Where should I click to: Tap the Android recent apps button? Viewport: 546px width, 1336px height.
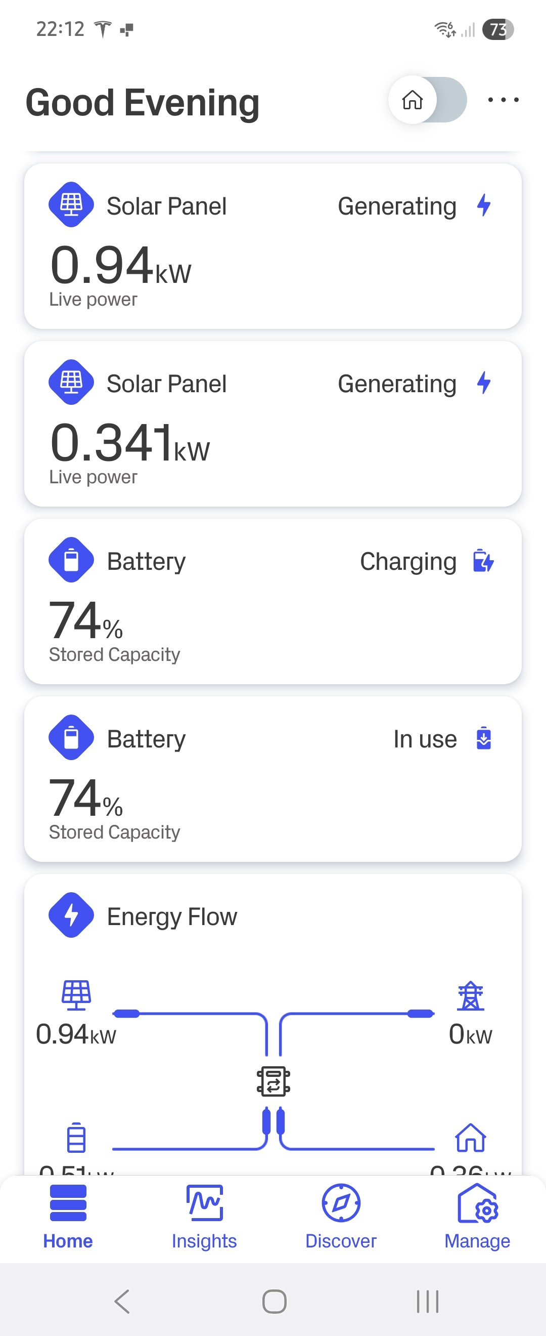tap(427, 1302)
